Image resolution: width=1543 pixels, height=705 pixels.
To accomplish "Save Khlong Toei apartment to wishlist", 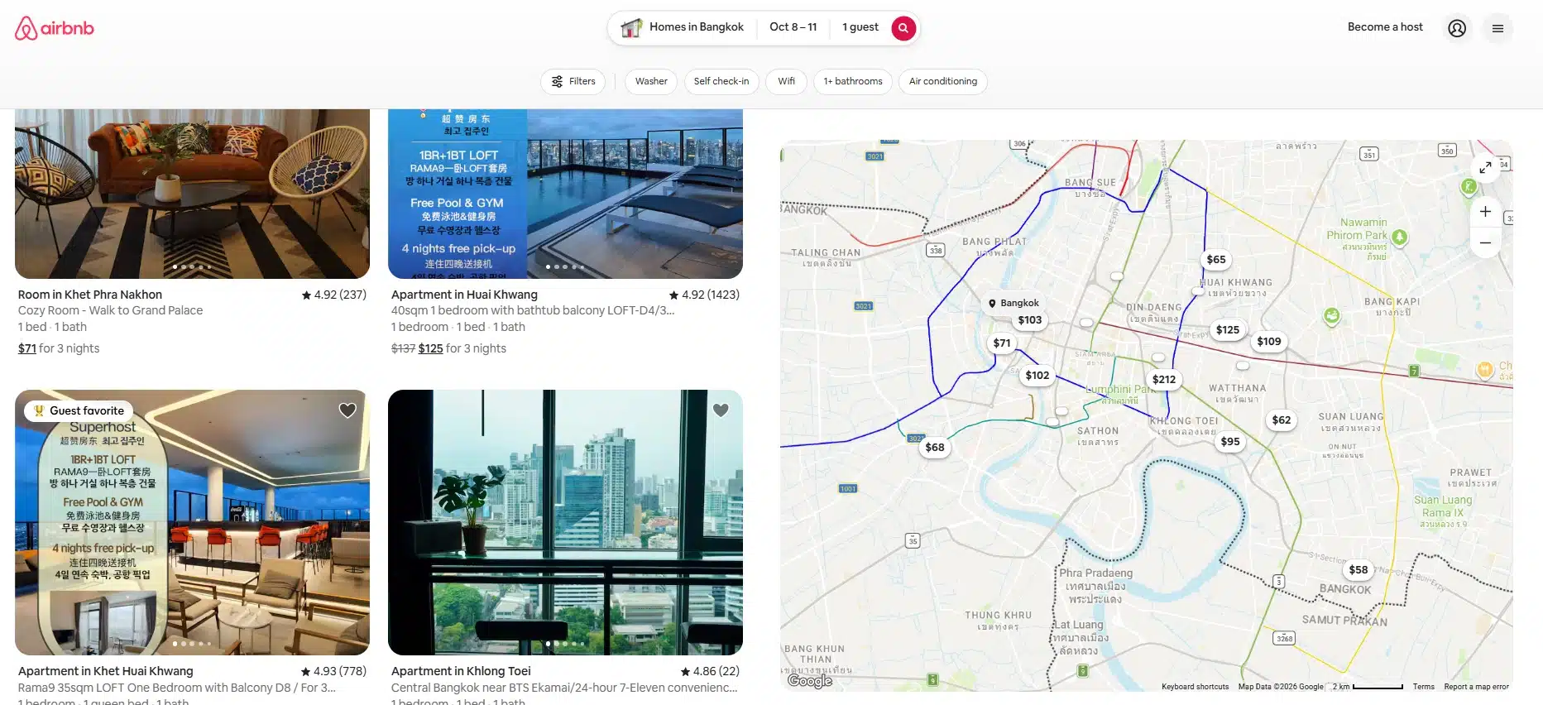I will pos(721,410).
